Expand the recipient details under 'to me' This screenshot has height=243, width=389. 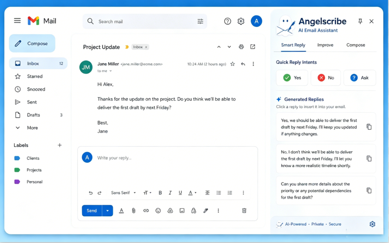coord(111,71)
